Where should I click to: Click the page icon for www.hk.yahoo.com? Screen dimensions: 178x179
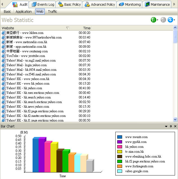[4, 84]
